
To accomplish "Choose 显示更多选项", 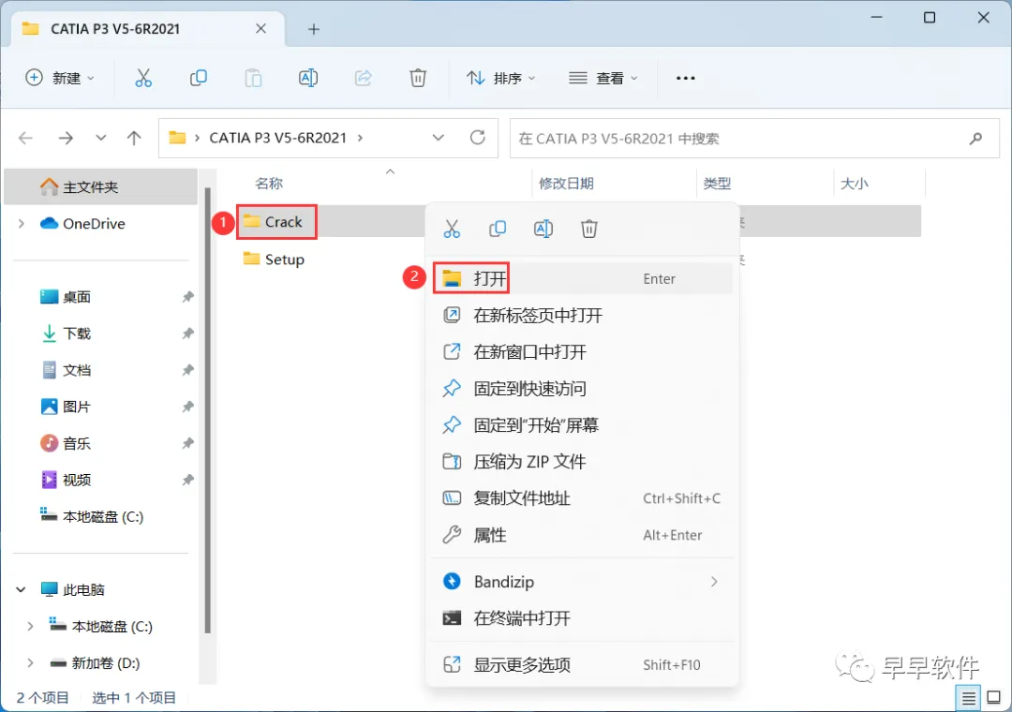I will pos(582,665).
